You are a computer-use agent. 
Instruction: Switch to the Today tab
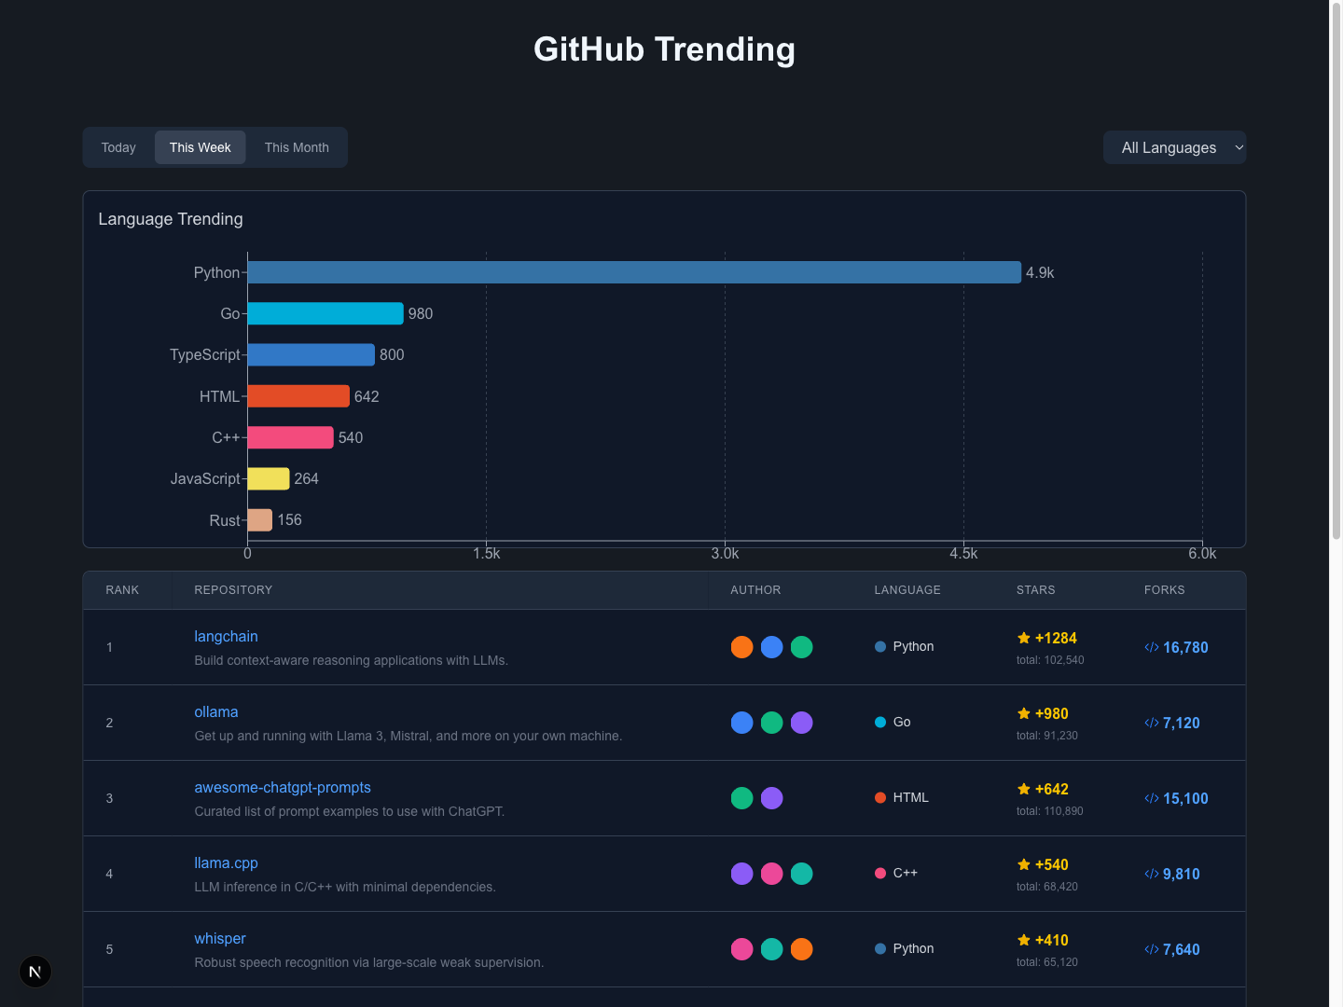tap(118, 147)
